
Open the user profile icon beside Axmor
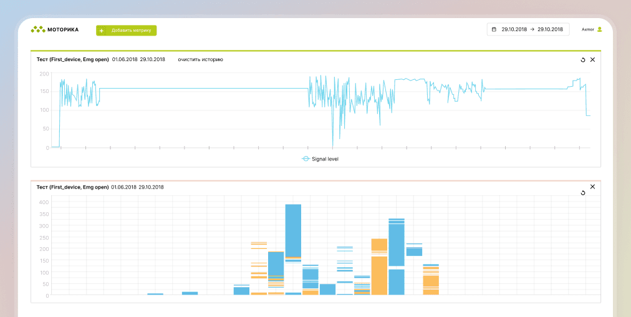tap(599, 29)
